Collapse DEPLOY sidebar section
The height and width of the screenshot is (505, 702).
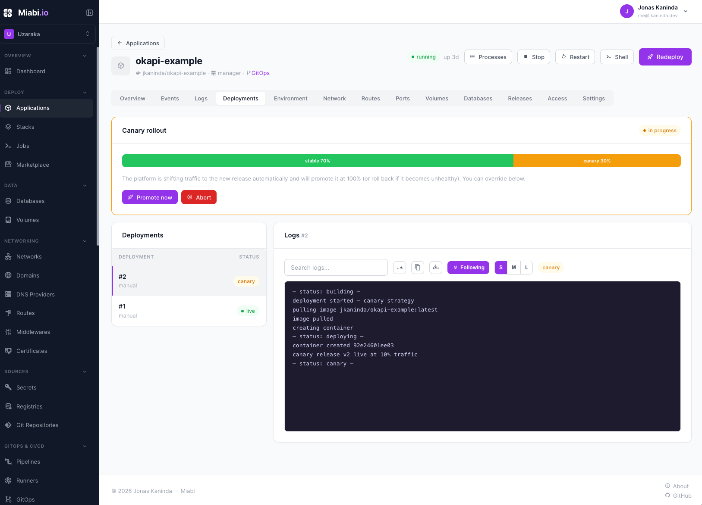pos(85,93)
